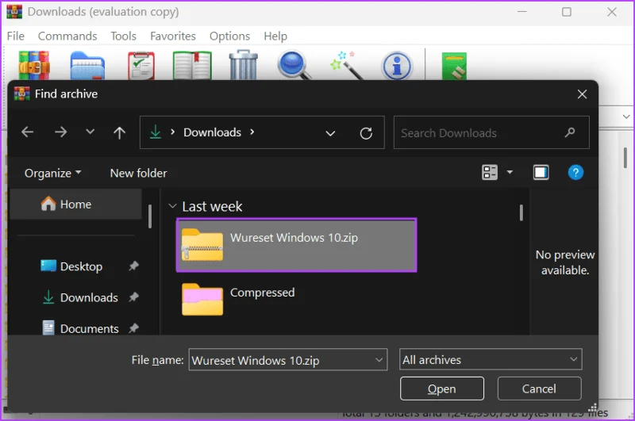Click the Extract To folder toolbar icon
The width and height of the screenshot is (635, 421).
87,66
